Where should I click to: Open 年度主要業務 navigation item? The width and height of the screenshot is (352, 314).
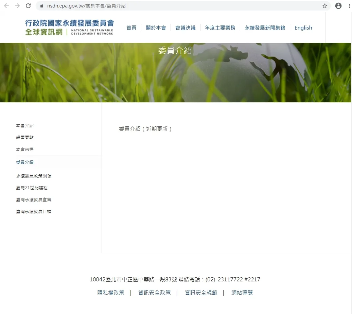(x=220, y=28)
